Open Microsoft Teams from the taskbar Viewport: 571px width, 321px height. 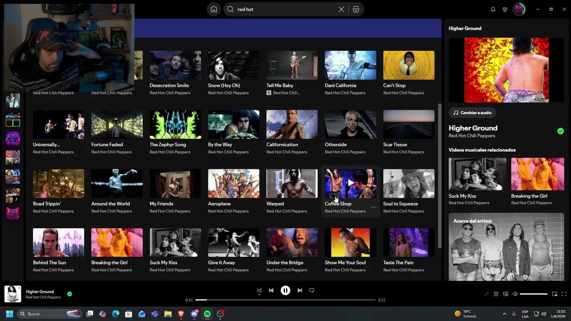tap(155, 314)
